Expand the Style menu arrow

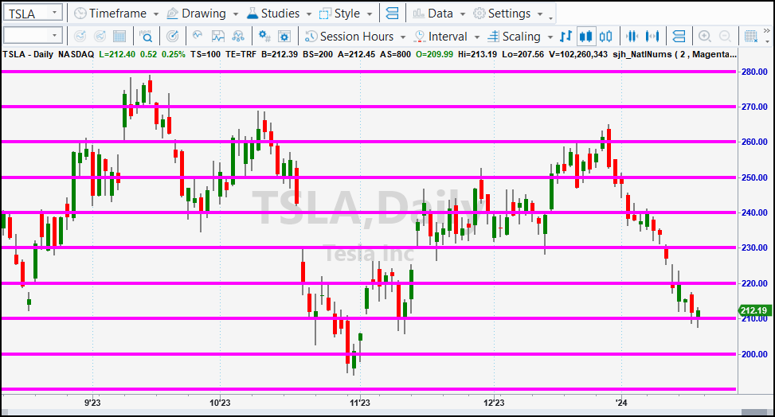(370, 14)
